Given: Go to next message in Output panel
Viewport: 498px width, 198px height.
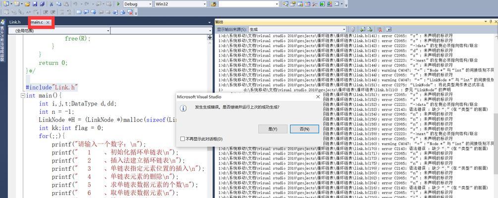Looking at the screenshot, I should click(370, 29).
